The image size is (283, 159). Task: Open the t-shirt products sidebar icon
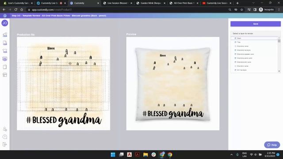(5, 51)
